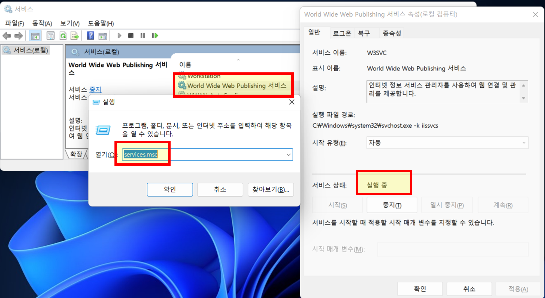Expand the 시작 유형 combo box
Screen dimensions: 545x298
[447, 143]
